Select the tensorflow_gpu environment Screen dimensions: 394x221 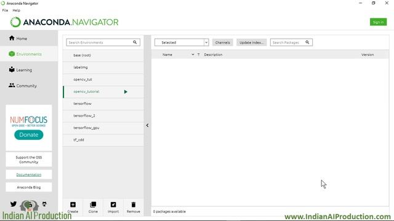click(x=103, y=128)
